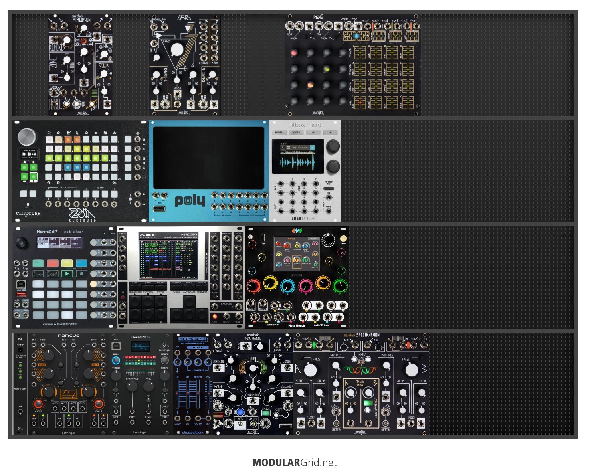The image size is (590, 471).
Task: Click the MODEL button on Brains
Action: pos(164,360)
